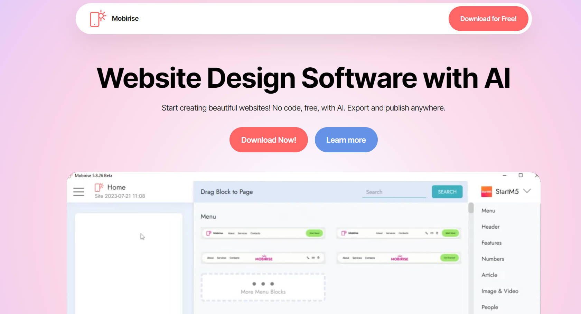Select the Header block category
The height and width of the screenshot is (314, 581).
[490, 227]
